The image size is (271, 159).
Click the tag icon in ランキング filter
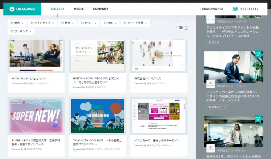coord(12,31)
